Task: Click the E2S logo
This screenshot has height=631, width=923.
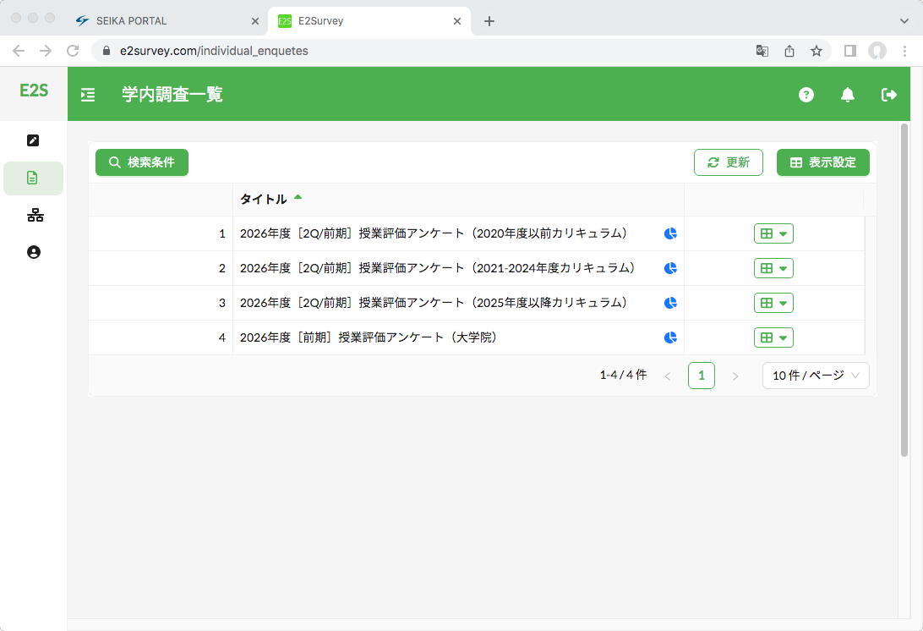Action: (x=34, y=91)
